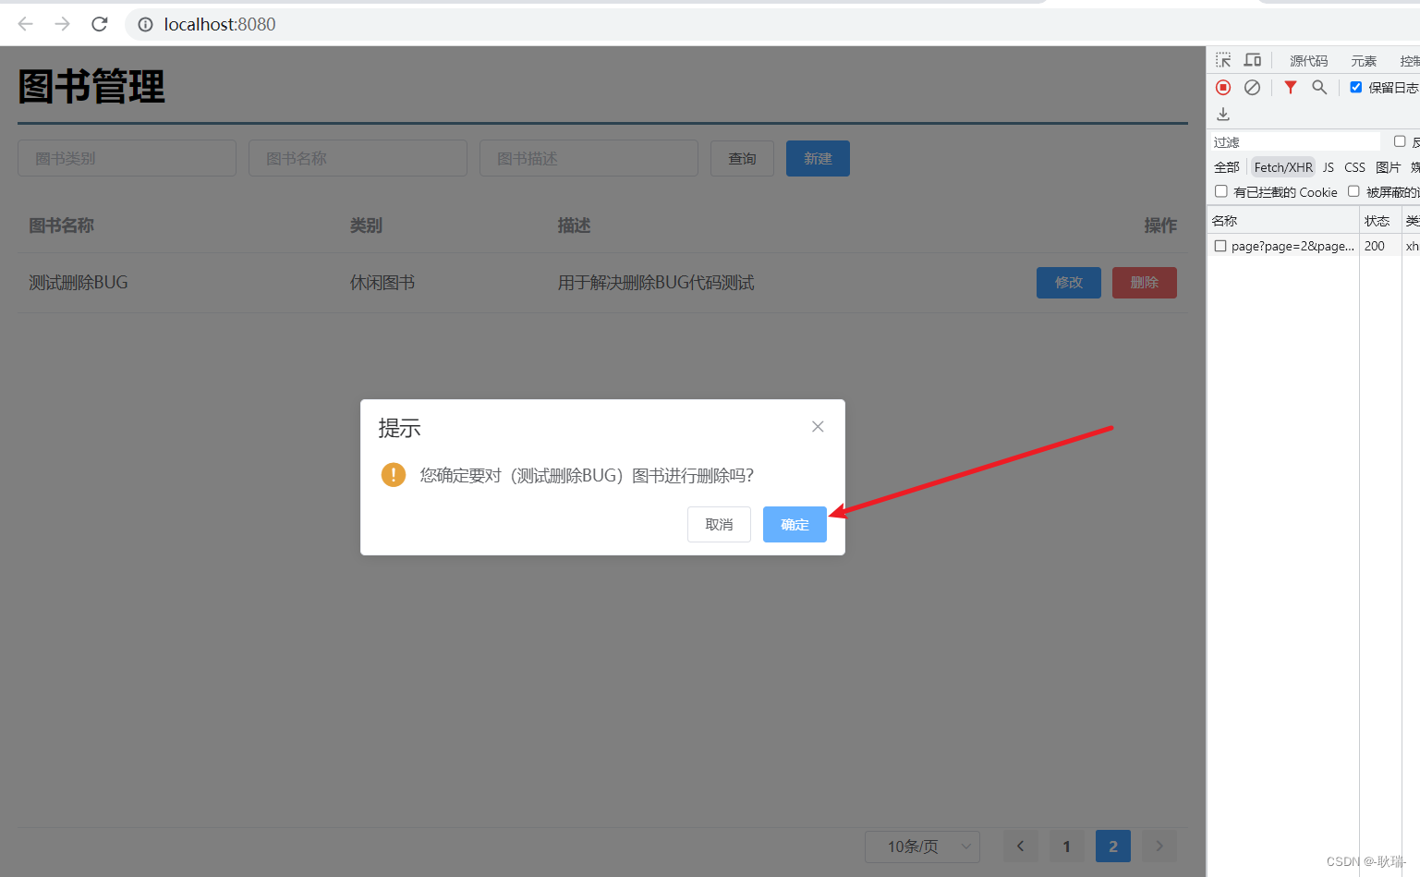Click the site info icon in address bar
The height and width of the screenshot is (877, 1420).
click(145, 24)
